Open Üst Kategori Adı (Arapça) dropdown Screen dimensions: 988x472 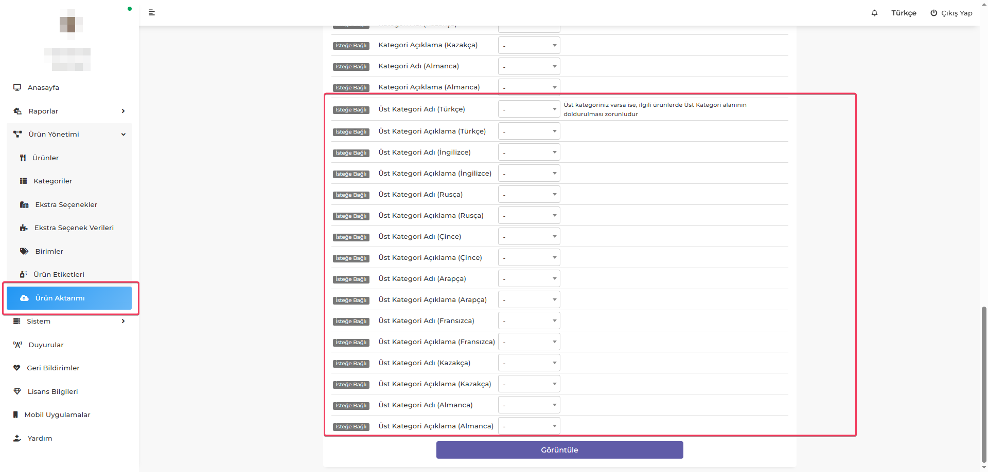[x=528, y=279]
